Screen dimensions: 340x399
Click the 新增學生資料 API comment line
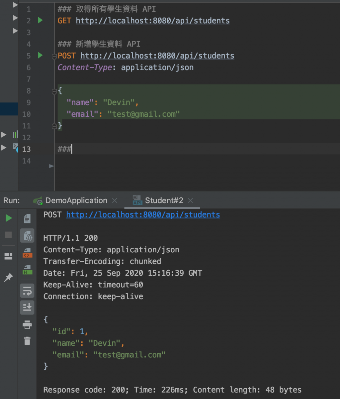click(99, 44)
